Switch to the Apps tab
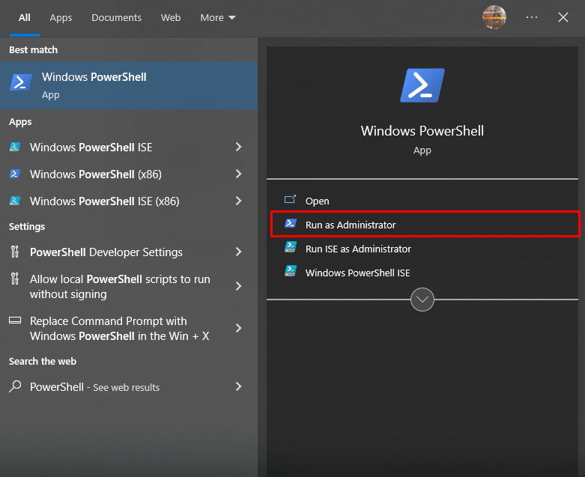The height and width of the screenshot is (477, 585). (x=61, y=17)
